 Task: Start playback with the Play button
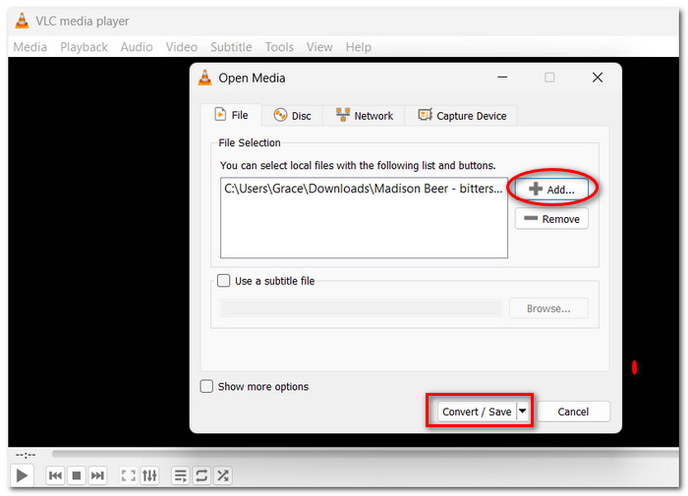(22, 475)
